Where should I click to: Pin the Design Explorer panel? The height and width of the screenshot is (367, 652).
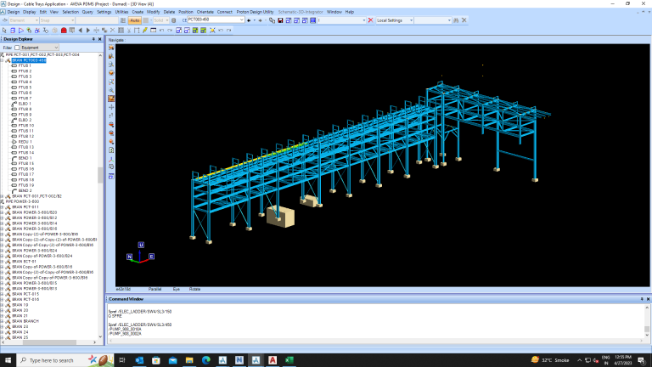pyautogui.click(x=93, y=39)
